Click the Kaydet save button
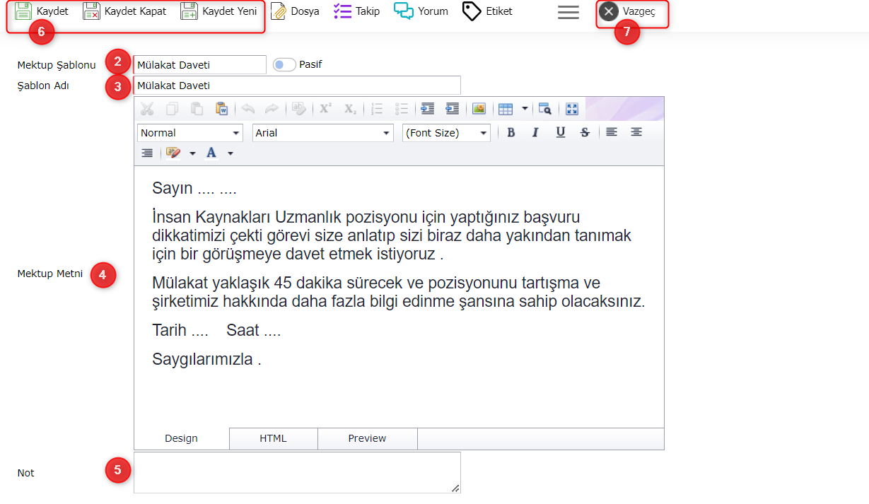Viewport: 869px width, 504px height. click(x=42, y=11)
